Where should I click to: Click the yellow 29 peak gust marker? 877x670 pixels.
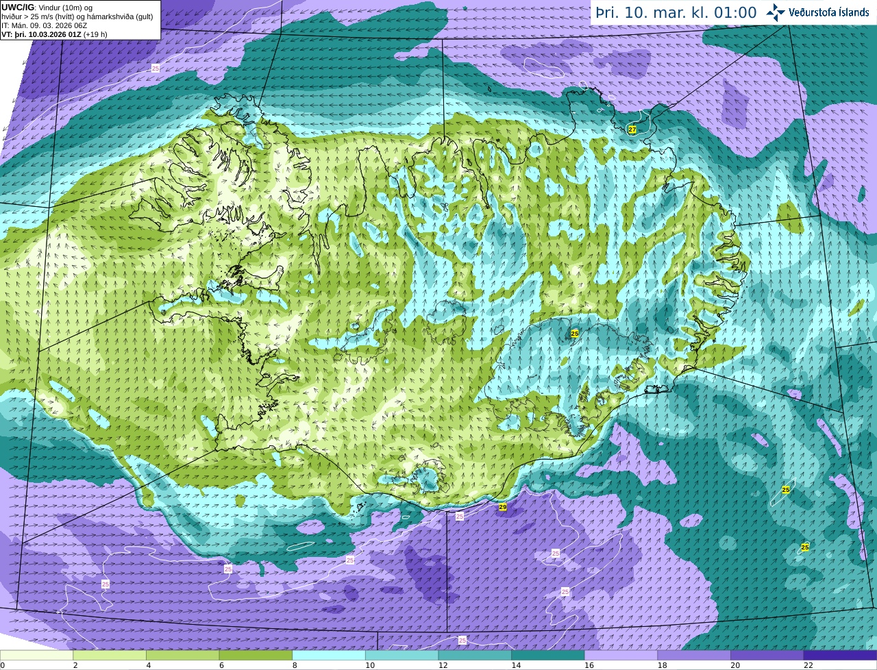[x=503, y=507]
